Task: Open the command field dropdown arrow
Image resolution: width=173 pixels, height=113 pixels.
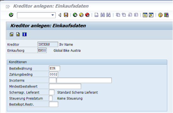Action: [53, 15]
